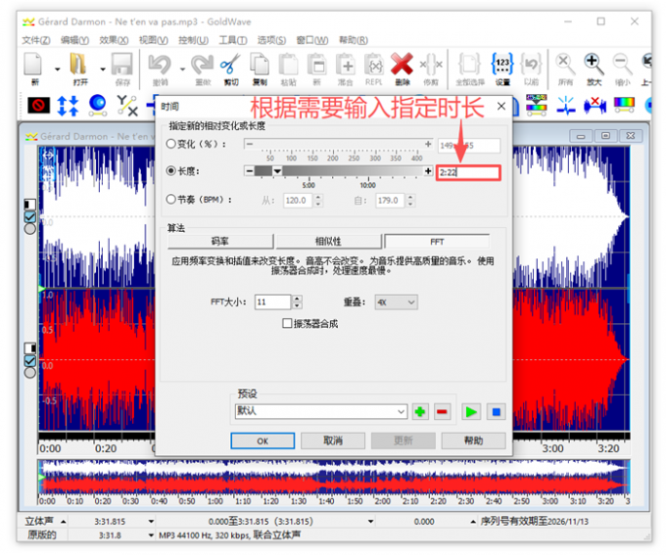Image resolution: width=666 pixels, height=555 pixels.
Task: Switch to the 相似性 algorithm tab
Action: [328, 241]
